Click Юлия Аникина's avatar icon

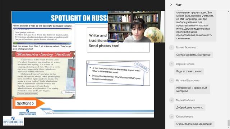point(171,116)
